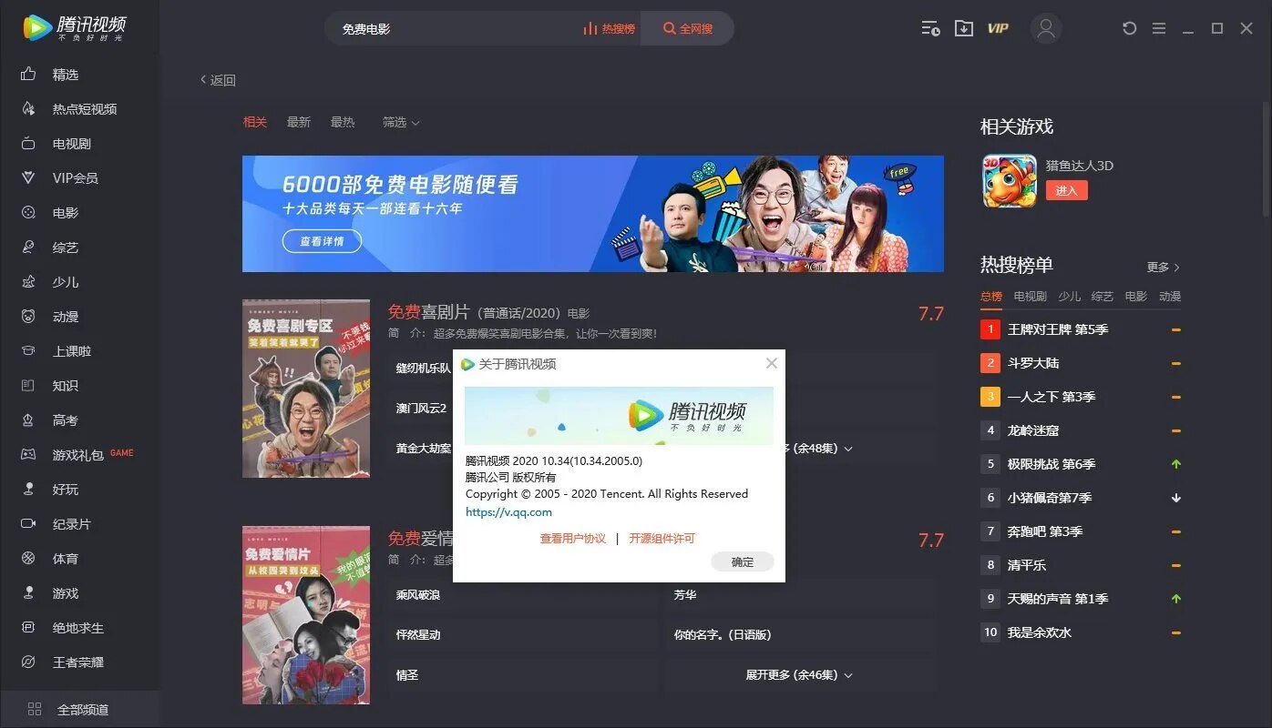
Task: Open the 筛选 filter dropdown
Action: [401, 122]
